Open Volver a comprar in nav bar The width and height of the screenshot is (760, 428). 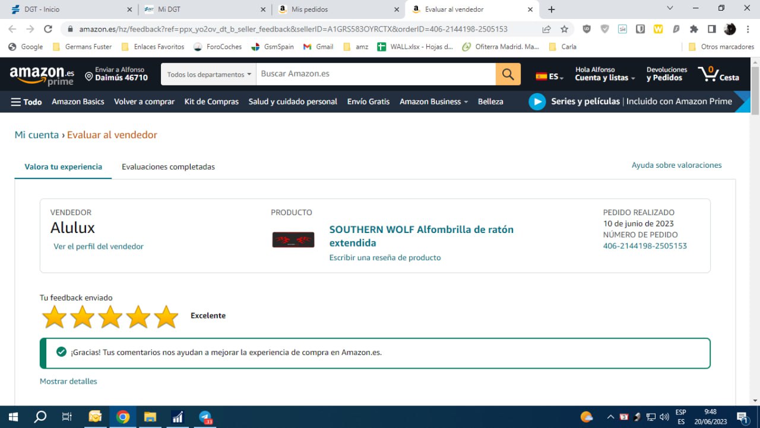(144, 101)
